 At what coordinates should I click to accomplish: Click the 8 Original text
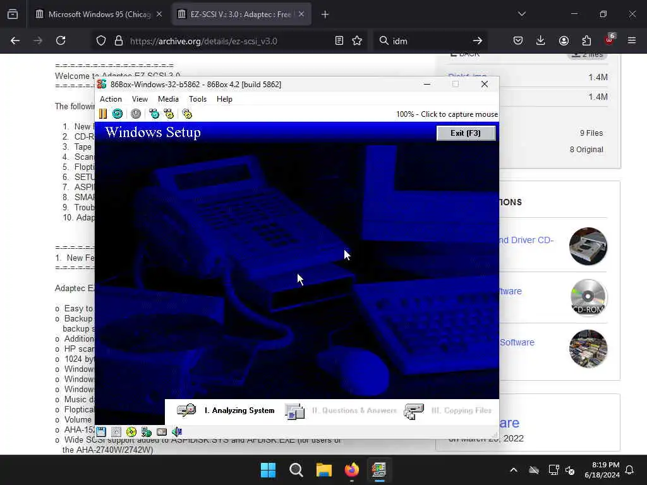[586, 149]
